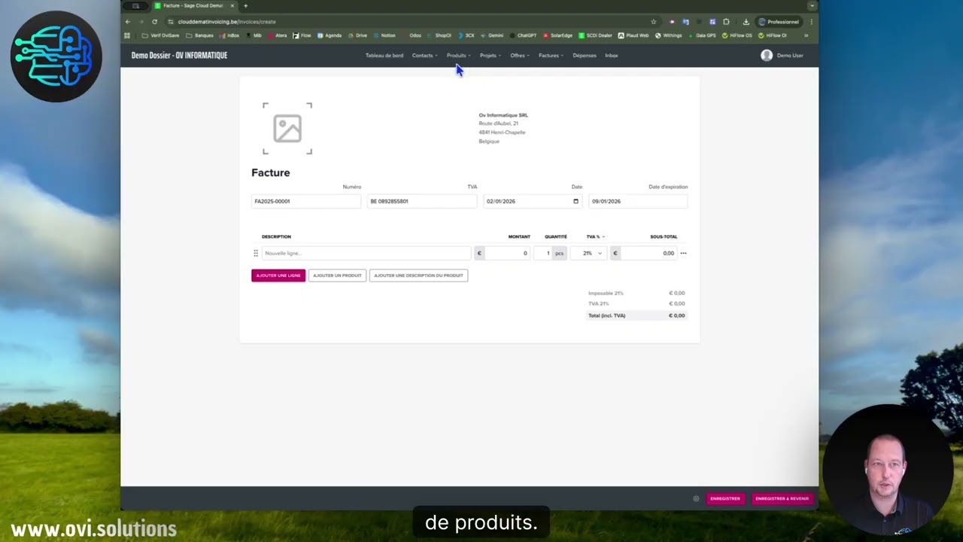Open the line's three-dot options menu
The image size is (963, 542).
pyautogui.click(x=683, y=253)
